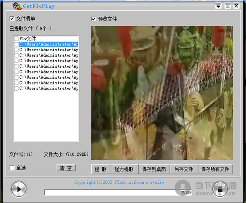Viewport: 246px width, 203px height.
Task: Select the last file path entry text
Action: click(x=49, y=88)
